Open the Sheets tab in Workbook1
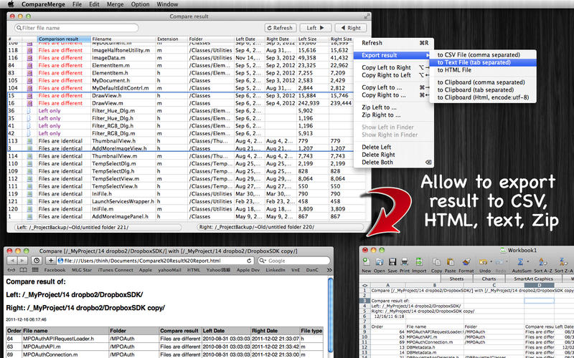Image resolution: width=574 pixels, height=358 pixels. click(456, 279)
